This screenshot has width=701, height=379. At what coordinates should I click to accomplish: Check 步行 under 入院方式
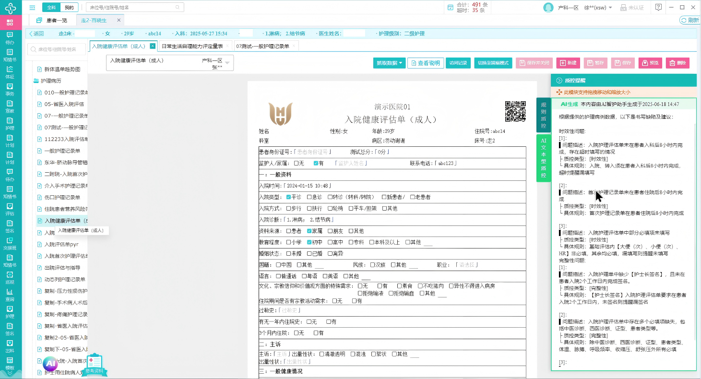pyautogui.click(x=288, y=209)
